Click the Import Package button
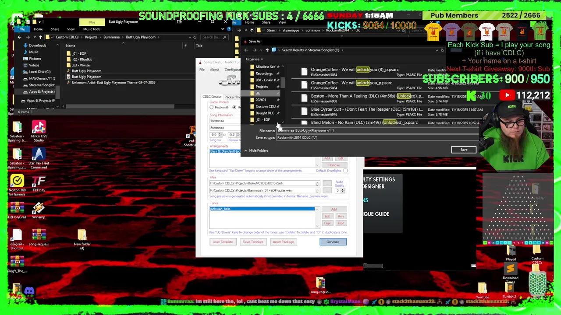This screenshot has height=315, width=561. click(283, 242)
